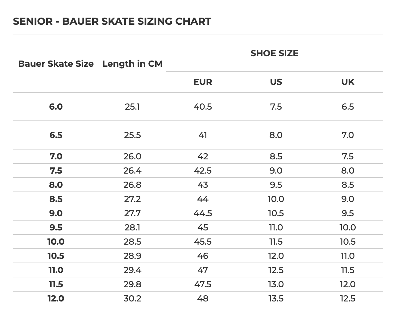Select EUR size 46 cell
This screenshot has height=320, width=393.
click(x=203, y=256)
